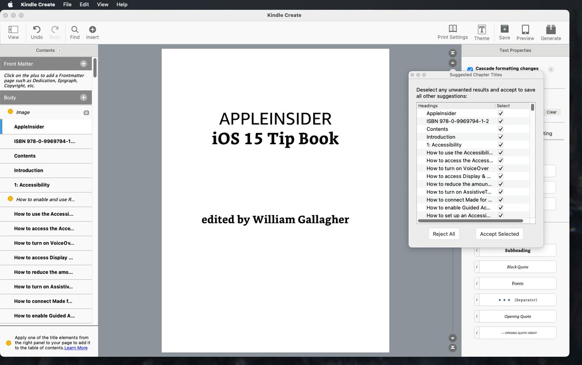Open the View menu
The height and width of the screenshot is (365, 582).
(102, 4)
